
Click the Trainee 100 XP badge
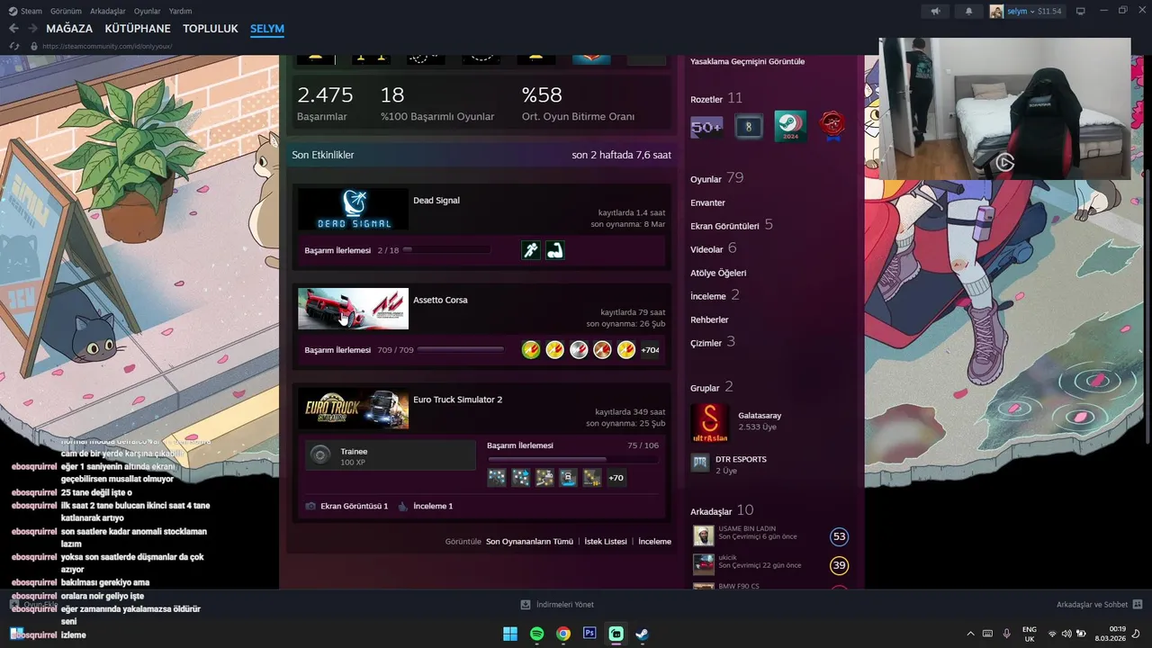pos(391,455)
